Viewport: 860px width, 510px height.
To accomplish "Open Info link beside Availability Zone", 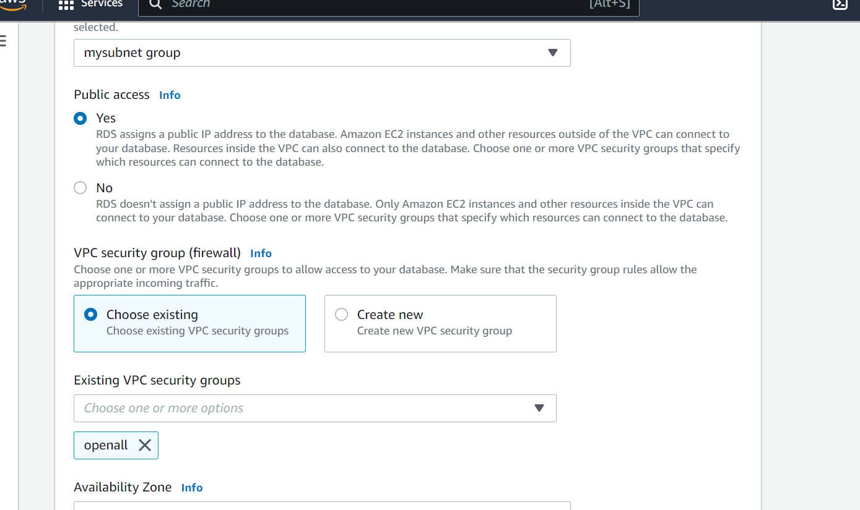I will coord(192,487).
